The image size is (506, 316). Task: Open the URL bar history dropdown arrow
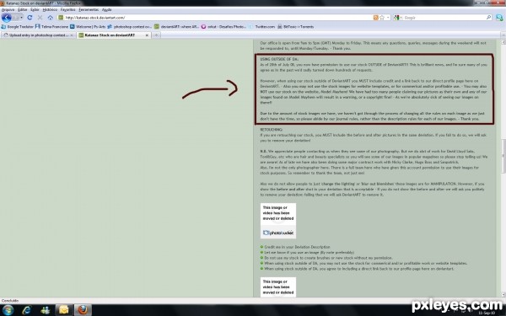(388, 18)
